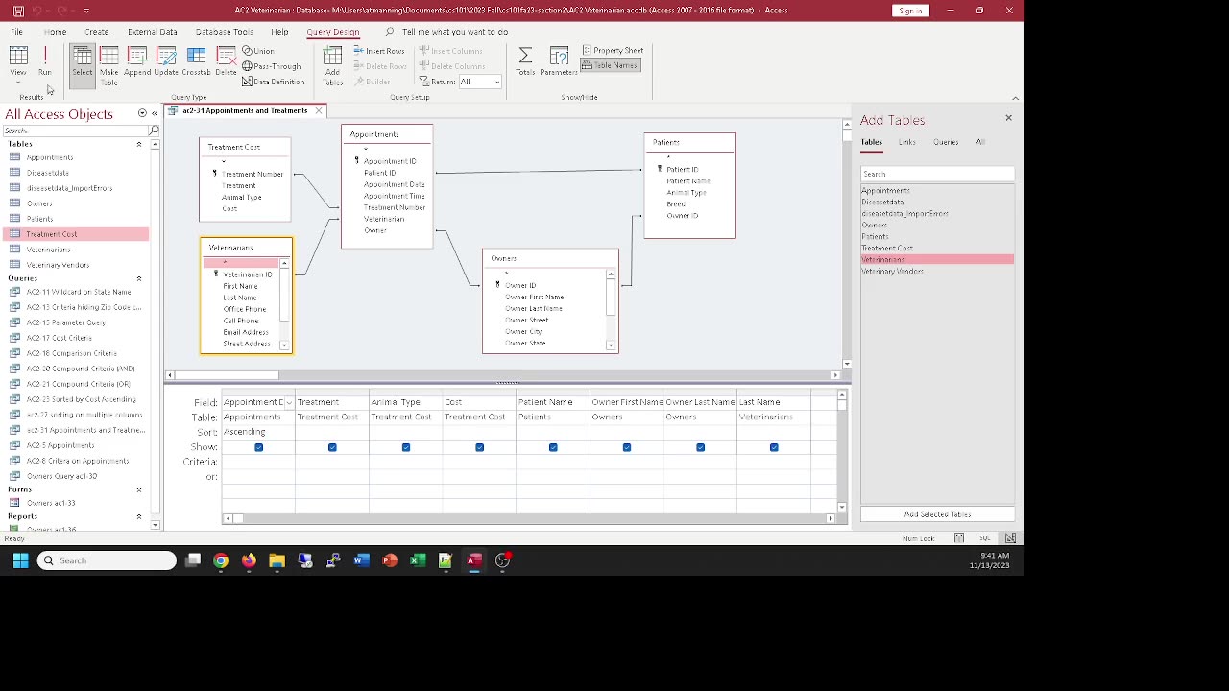
Task: Click the Sign in button
Action: pos(910,11)
